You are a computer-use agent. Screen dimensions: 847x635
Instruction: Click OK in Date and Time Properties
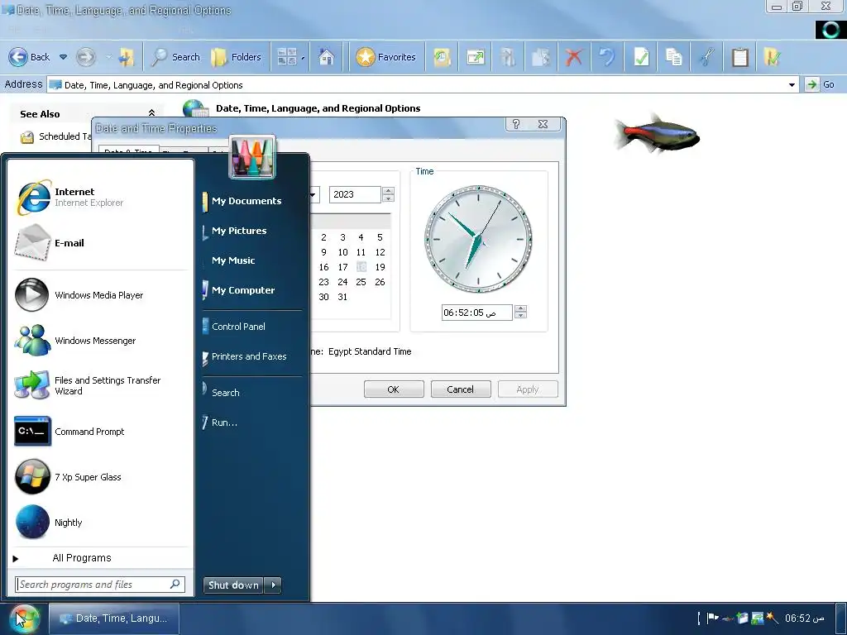pyautogui.click(x=393, y=389)
